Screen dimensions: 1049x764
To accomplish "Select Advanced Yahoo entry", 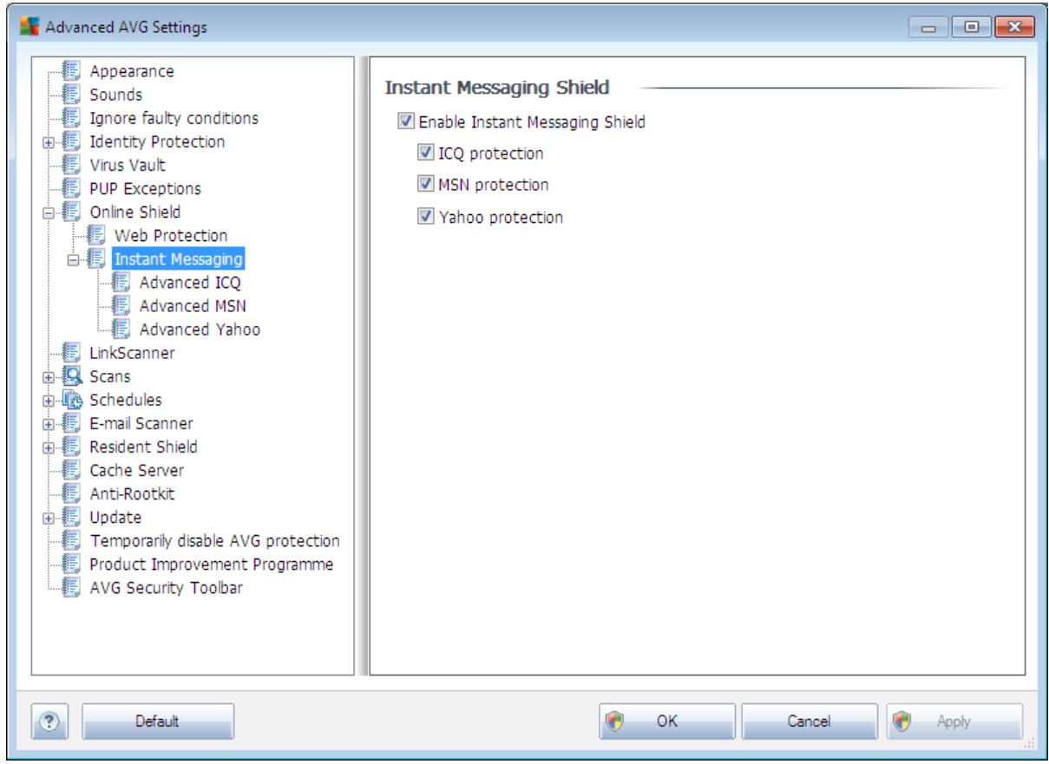I will click(200, 330).
